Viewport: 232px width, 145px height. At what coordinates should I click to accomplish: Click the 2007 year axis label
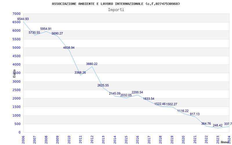tap(35, 139)
